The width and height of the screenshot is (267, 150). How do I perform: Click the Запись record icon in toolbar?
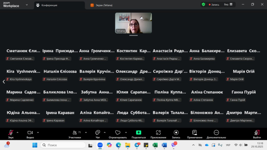click(x=176, y=133)
